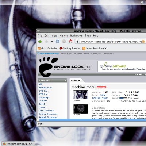This screenshot has width=146, height=146.
Task: Select Colour Schemes category
Action: [48, 114]
